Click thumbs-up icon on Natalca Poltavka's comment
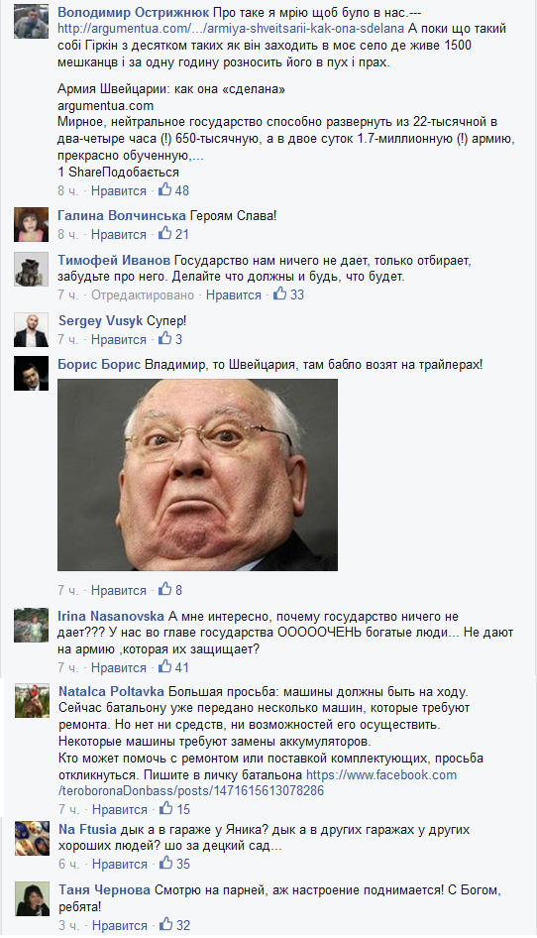This screenshot has height=938, width=537. pyautogui.click(x=166, y=808)
